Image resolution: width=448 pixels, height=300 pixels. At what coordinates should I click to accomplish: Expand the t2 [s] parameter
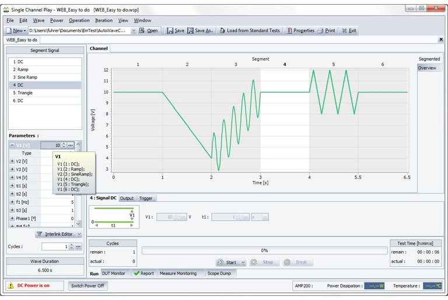click(12, 194)
